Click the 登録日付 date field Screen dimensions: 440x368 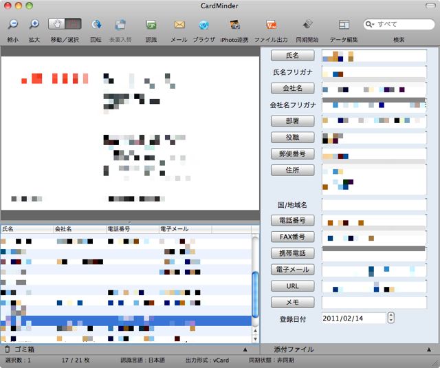tap(354, 318)
